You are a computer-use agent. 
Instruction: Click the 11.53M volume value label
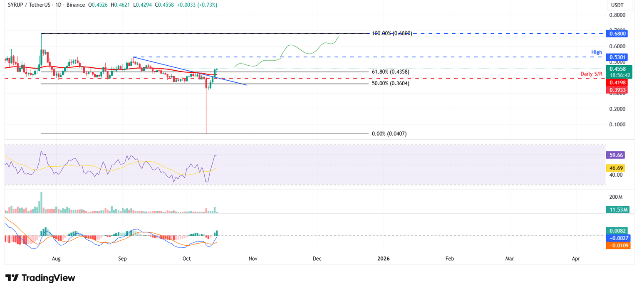coord(619,210)
